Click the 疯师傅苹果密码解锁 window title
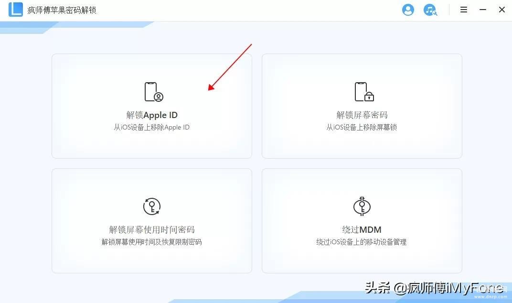Screen dimensions: 512x303 pos(62,10)
